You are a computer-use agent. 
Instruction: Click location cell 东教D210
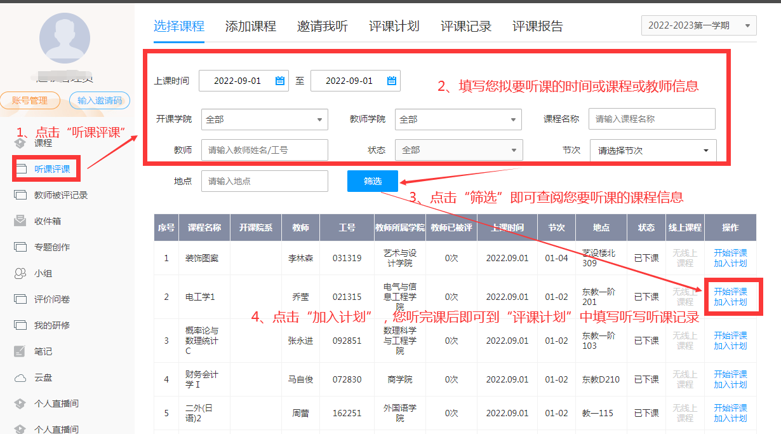point(601,379)
